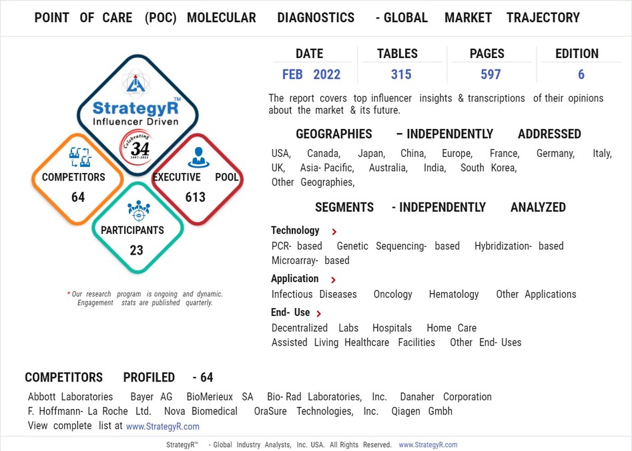Click the 597 pages value
This screenshot has height=451, width=632.
pos(491,74)
